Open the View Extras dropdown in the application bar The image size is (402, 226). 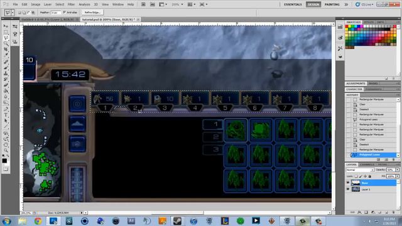(x=163, y=4)
